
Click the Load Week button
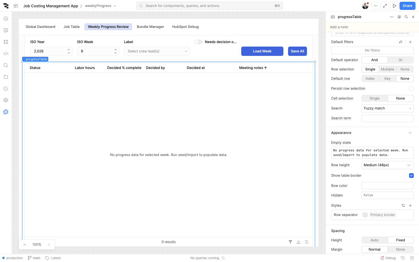(x=262, y=51)
